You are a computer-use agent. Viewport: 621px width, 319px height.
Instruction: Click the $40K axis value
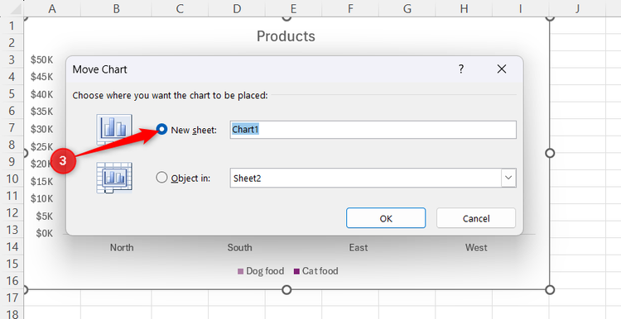pos(41,94)
